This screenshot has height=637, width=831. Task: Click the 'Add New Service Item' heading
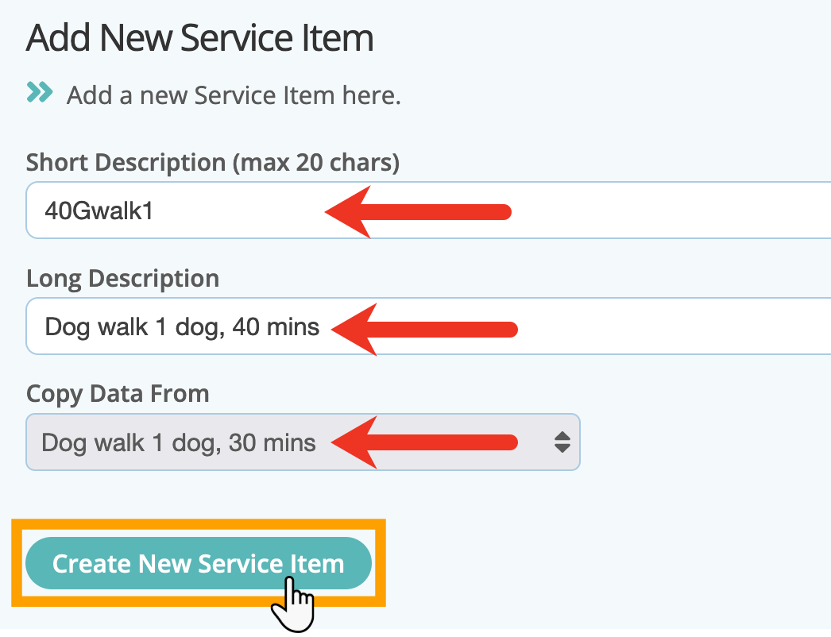tap(199, 37)
